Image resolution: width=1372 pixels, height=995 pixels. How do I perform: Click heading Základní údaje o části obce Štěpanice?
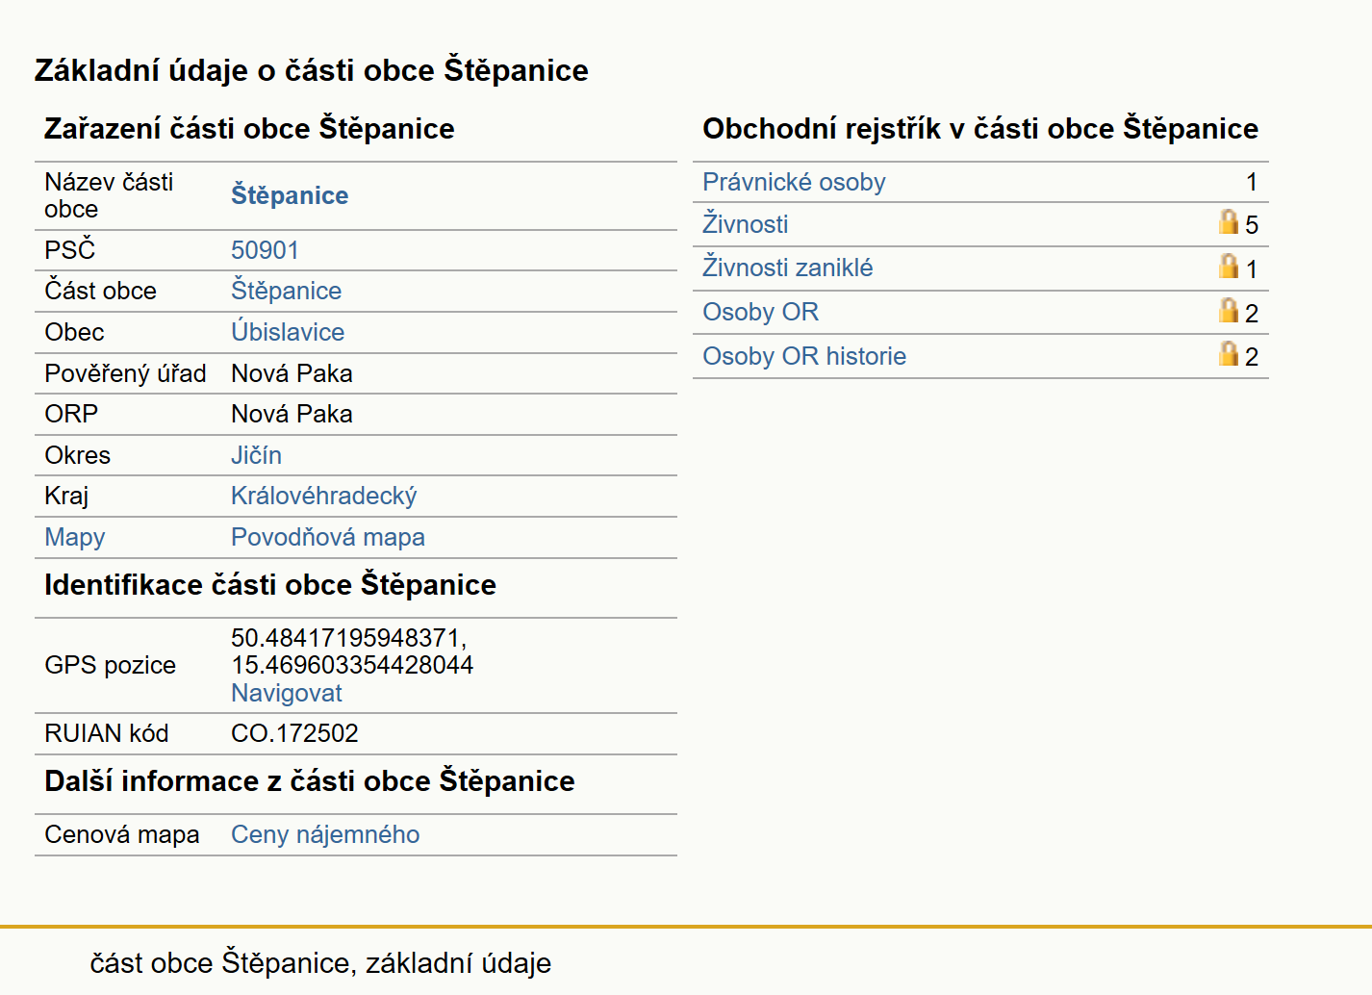pos(312,70)
